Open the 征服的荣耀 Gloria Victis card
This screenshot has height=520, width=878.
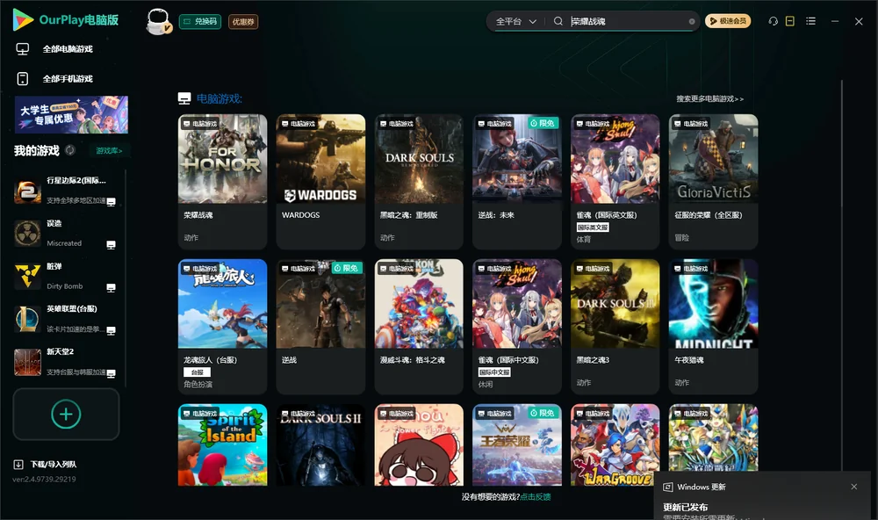[713, 182]
